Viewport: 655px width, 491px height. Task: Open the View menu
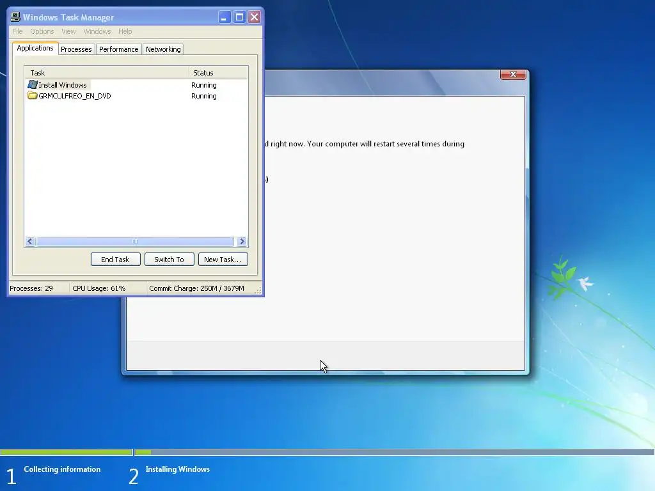[68, 31]
